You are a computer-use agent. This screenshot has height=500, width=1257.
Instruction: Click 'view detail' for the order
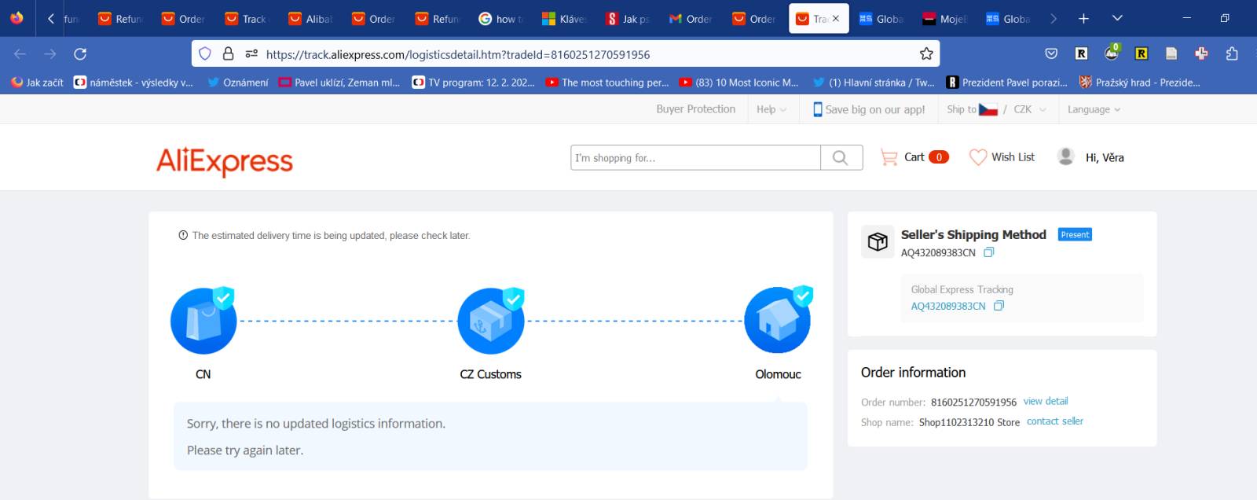[x=1046, y=401]
